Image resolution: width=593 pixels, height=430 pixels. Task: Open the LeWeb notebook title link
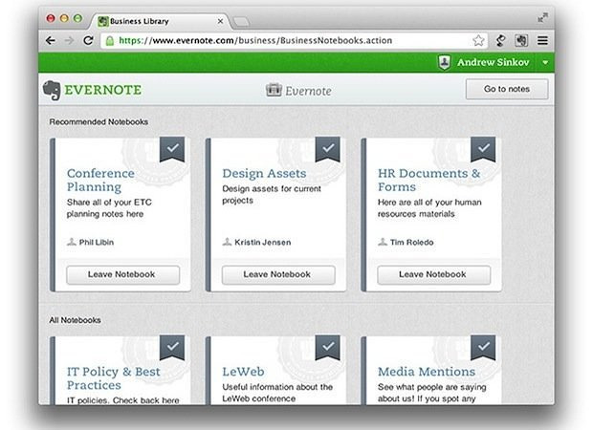[243, 372]
